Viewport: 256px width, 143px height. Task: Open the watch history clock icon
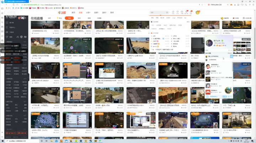click(x=173, y=12)
